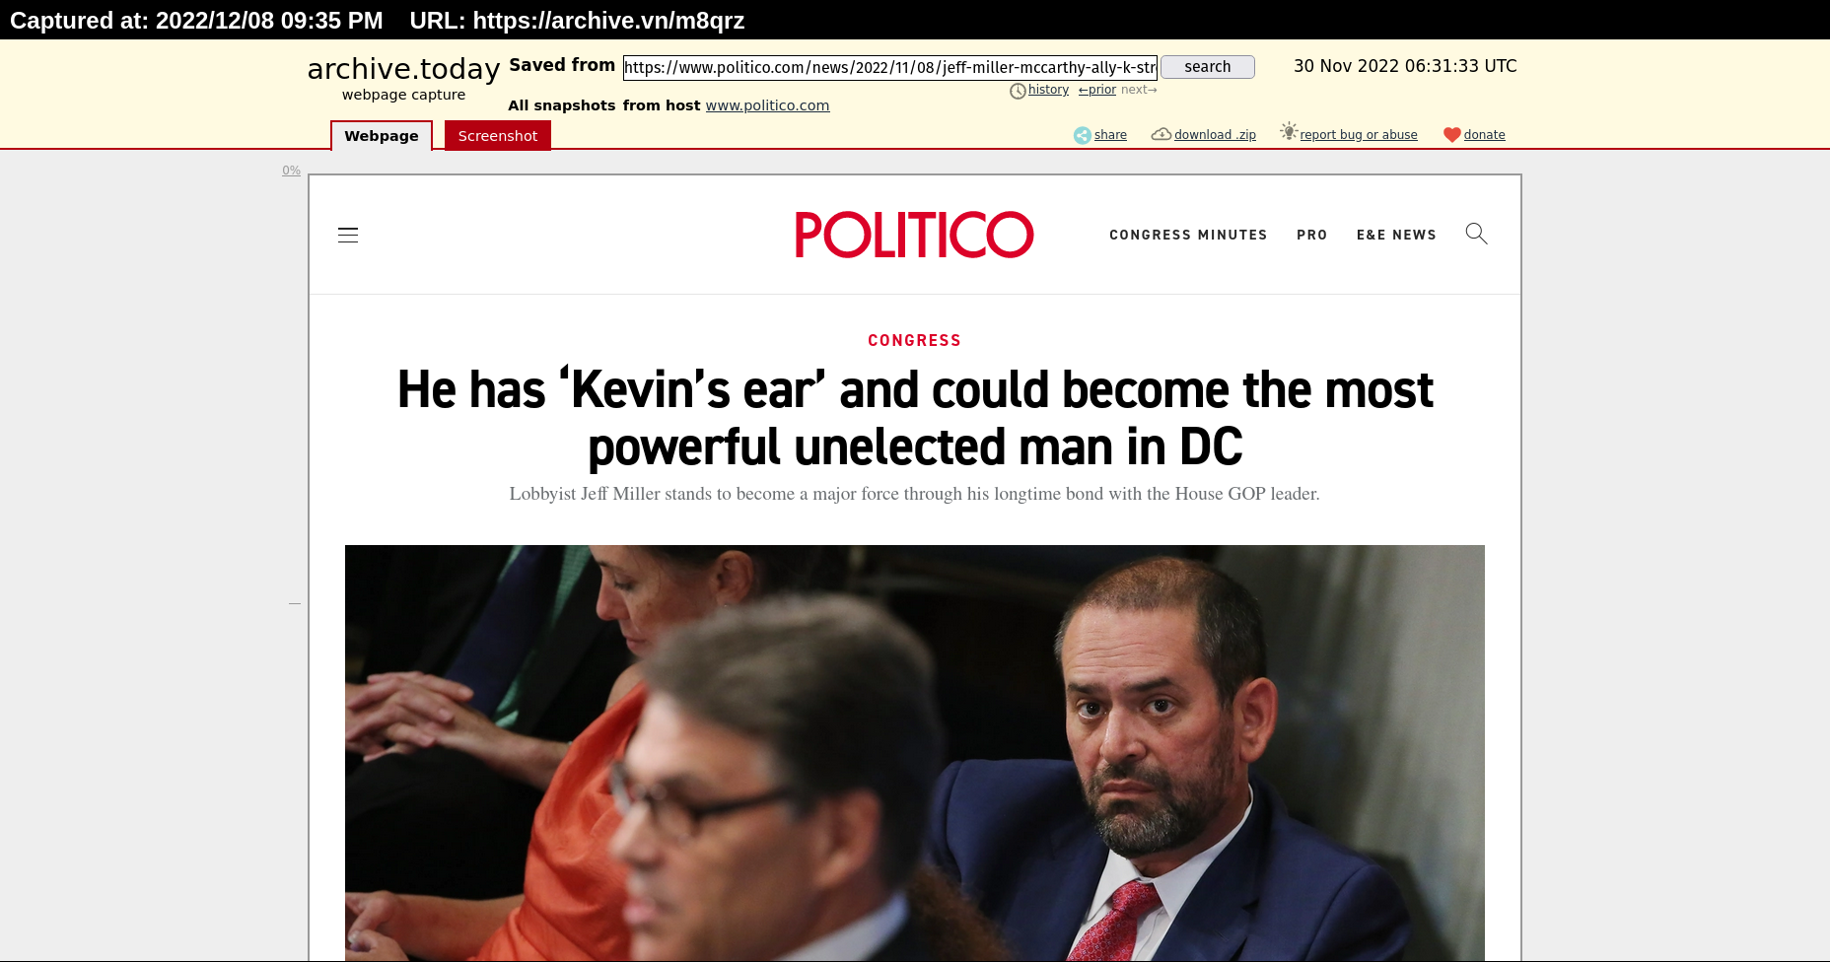Click the download cloud icon
1830x962 pixels.
point(1161,134)
